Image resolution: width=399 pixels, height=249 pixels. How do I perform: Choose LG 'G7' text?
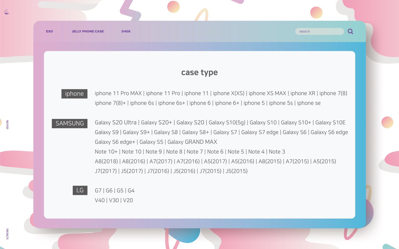pos(98,191)
